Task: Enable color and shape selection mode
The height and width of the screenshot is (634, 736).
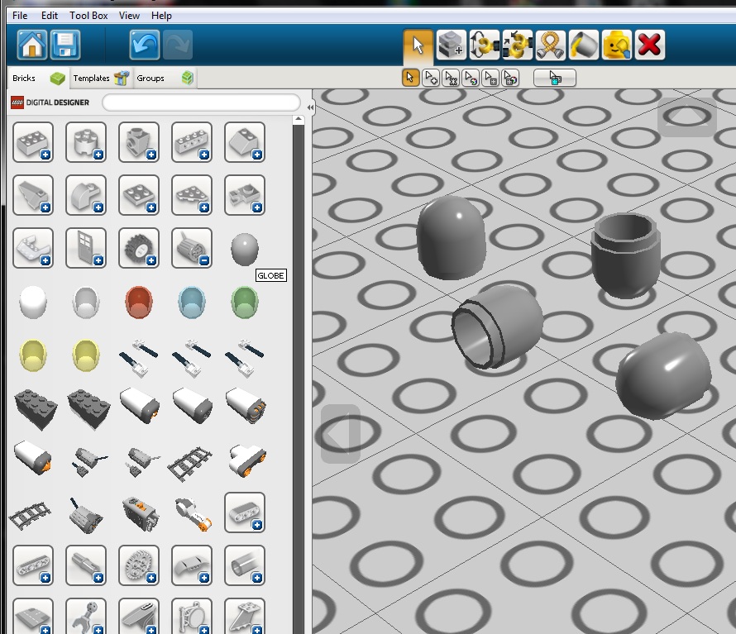Action: tap(511, 78)
